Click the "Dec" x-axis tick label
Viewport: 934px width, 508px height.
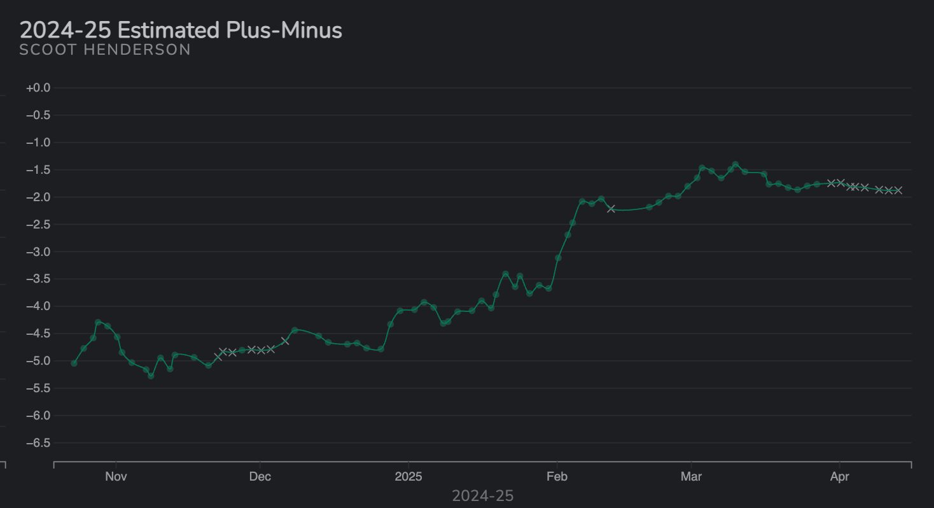260,477
